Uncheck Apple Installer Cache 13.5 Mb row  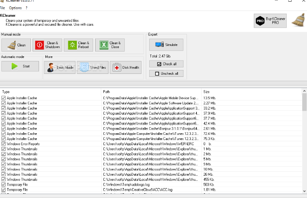(3, 98)
